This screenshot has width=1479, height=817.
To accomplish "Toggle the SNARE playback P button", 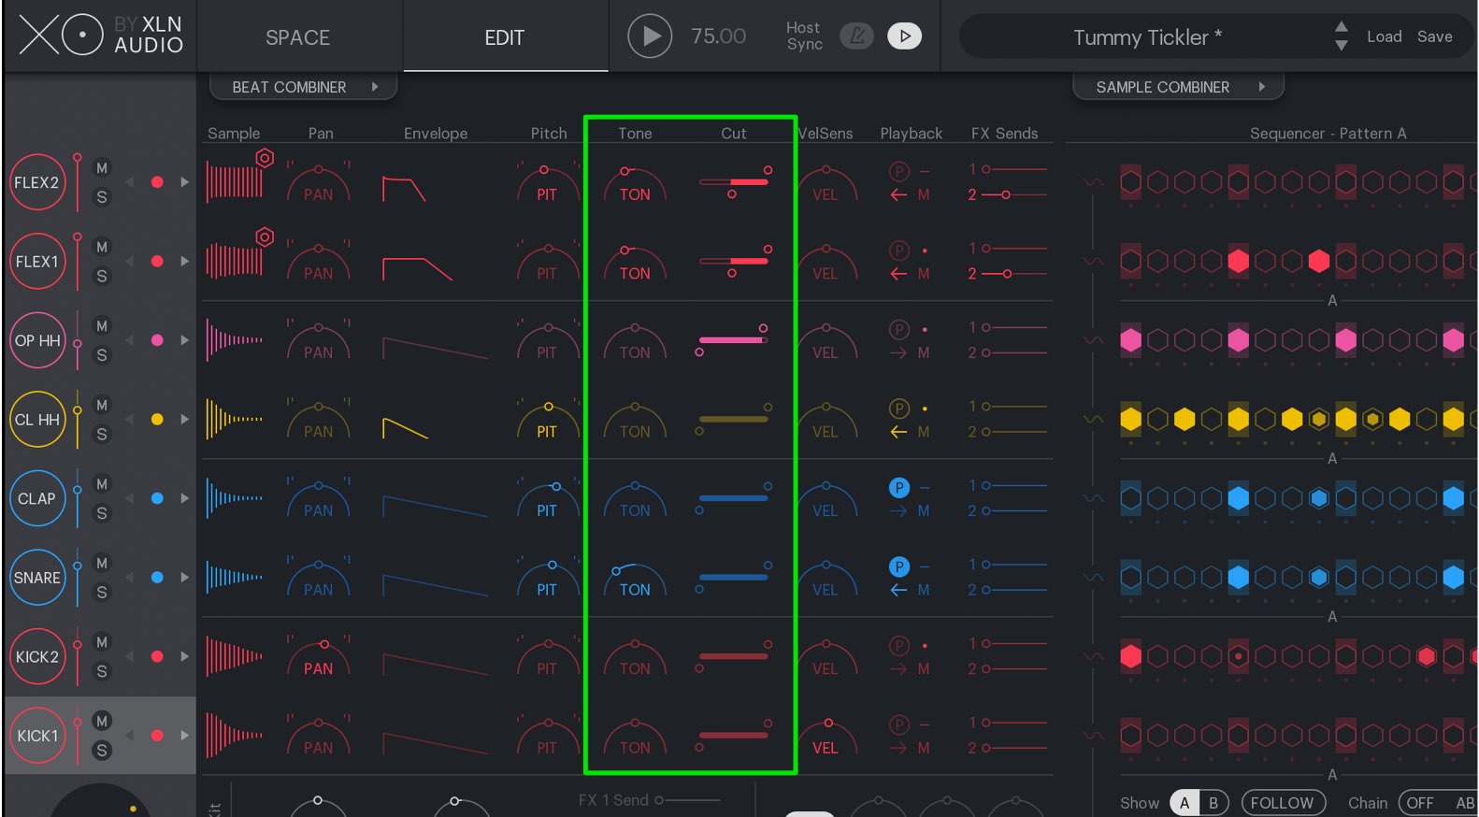I will (898, 566).
